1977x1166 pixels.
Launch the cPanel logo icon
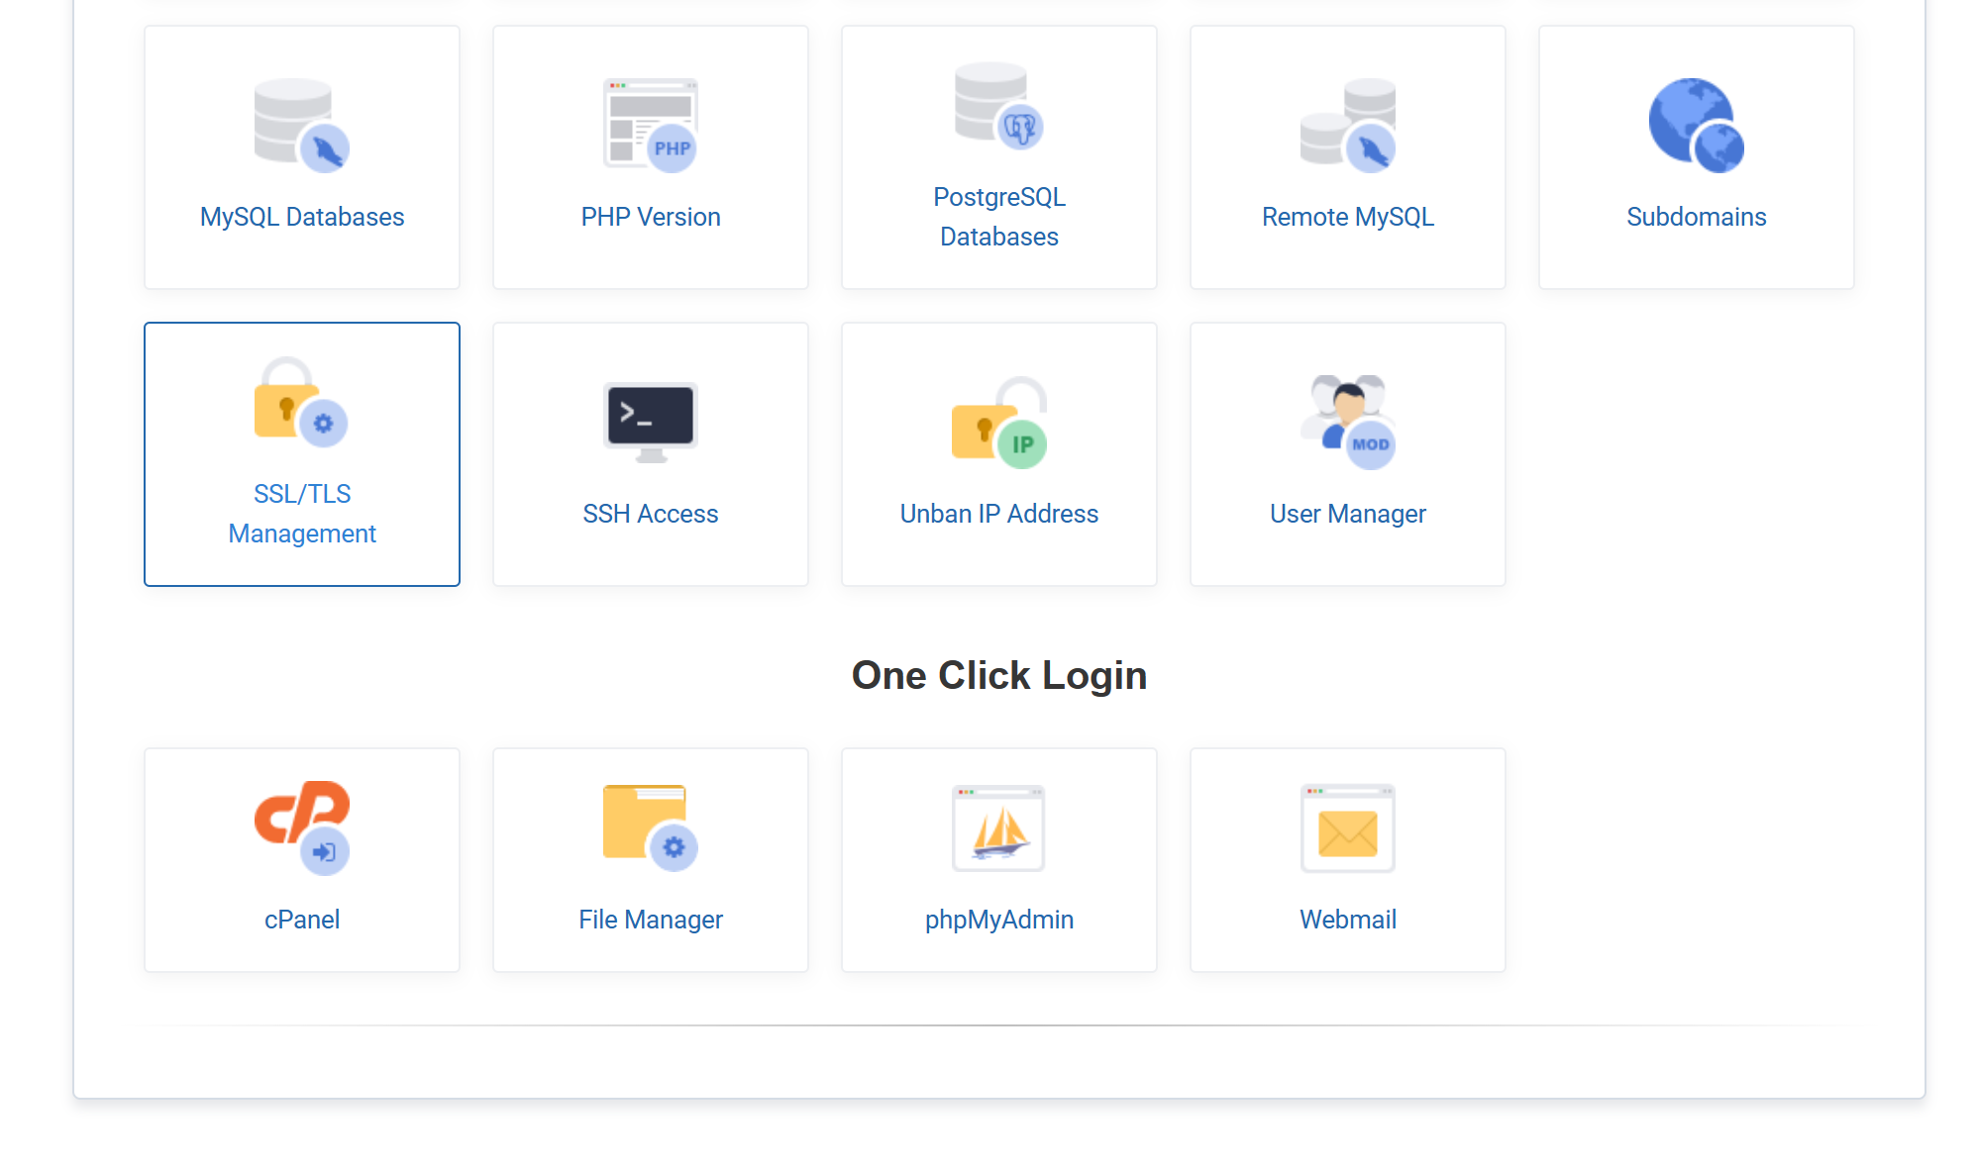(302, 828)
